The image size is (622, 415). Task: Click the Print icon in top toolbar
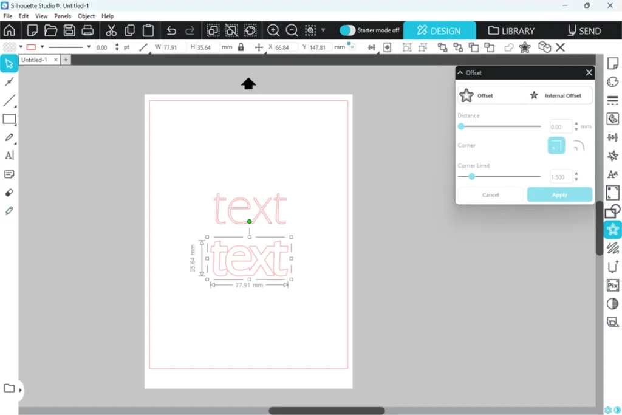point(87,30)
